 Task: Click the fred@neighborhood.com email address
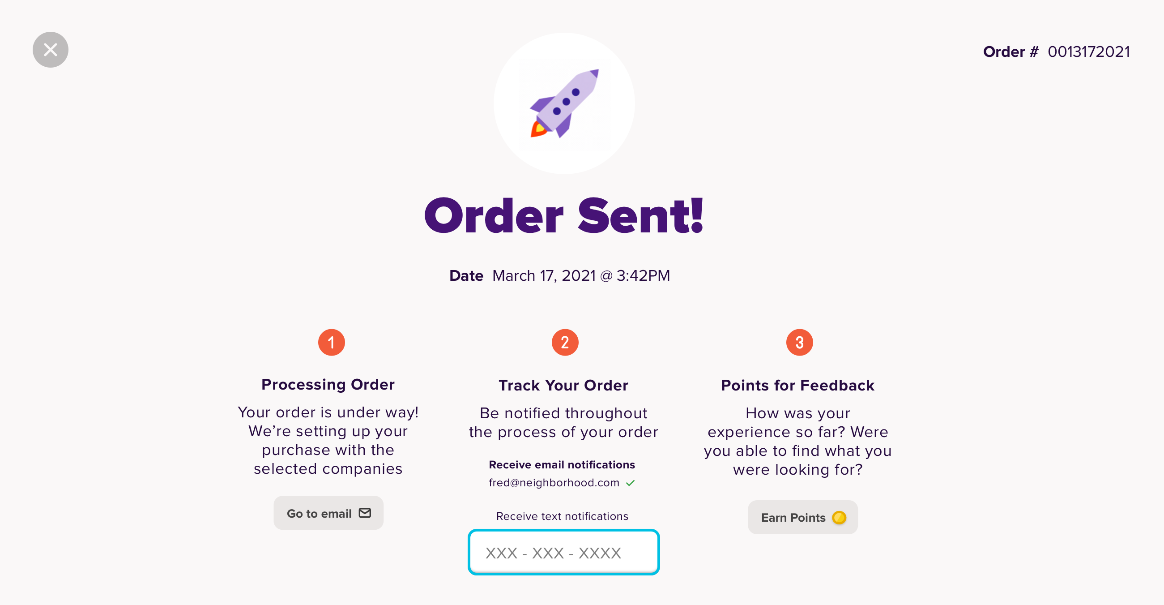click(x=554, y=483)
